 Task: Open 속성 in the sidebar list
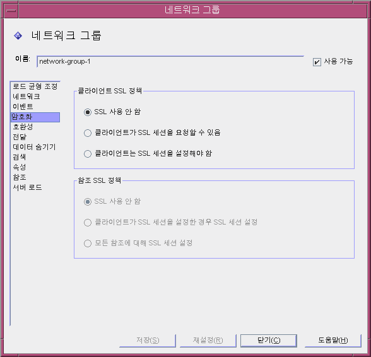pos(35,167)
